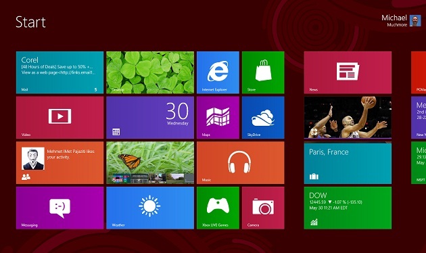Open the Store shopping bag tile
Screen dimensions: 426x253
coord(263,72)
